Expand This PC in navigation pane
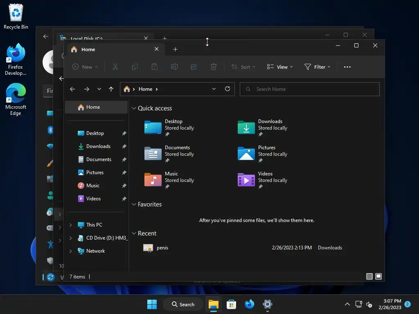 coord(70,225)
